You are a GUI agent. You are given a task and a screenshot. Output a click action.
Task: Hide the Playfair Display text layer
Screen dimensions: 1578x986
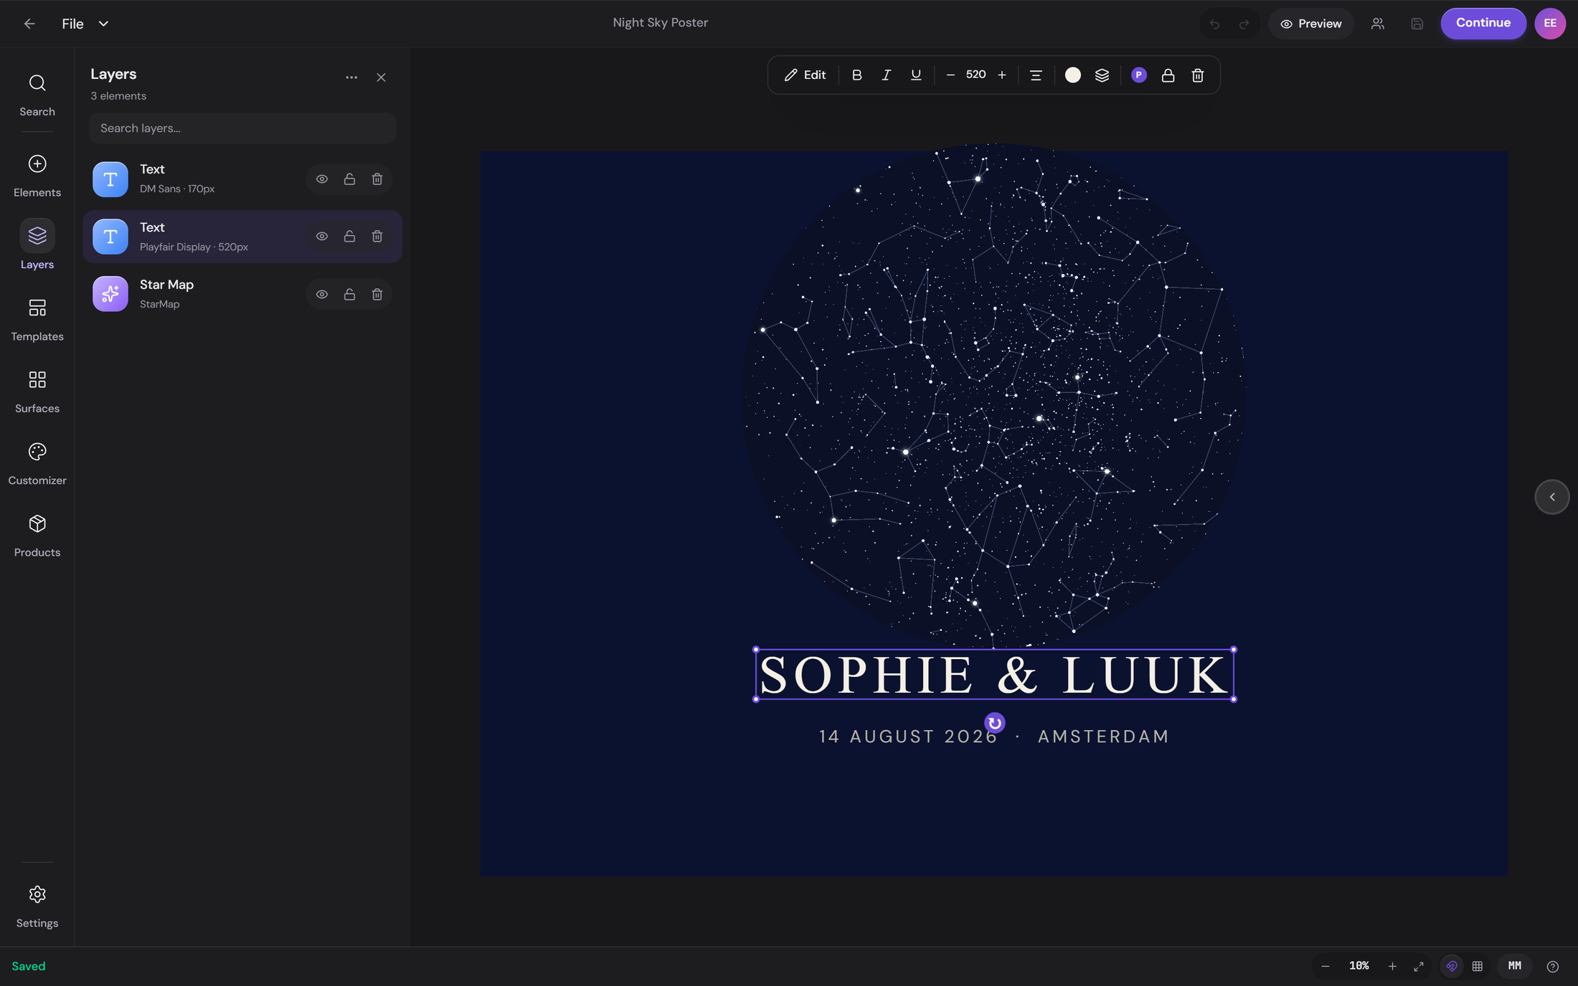coord(322,237)
